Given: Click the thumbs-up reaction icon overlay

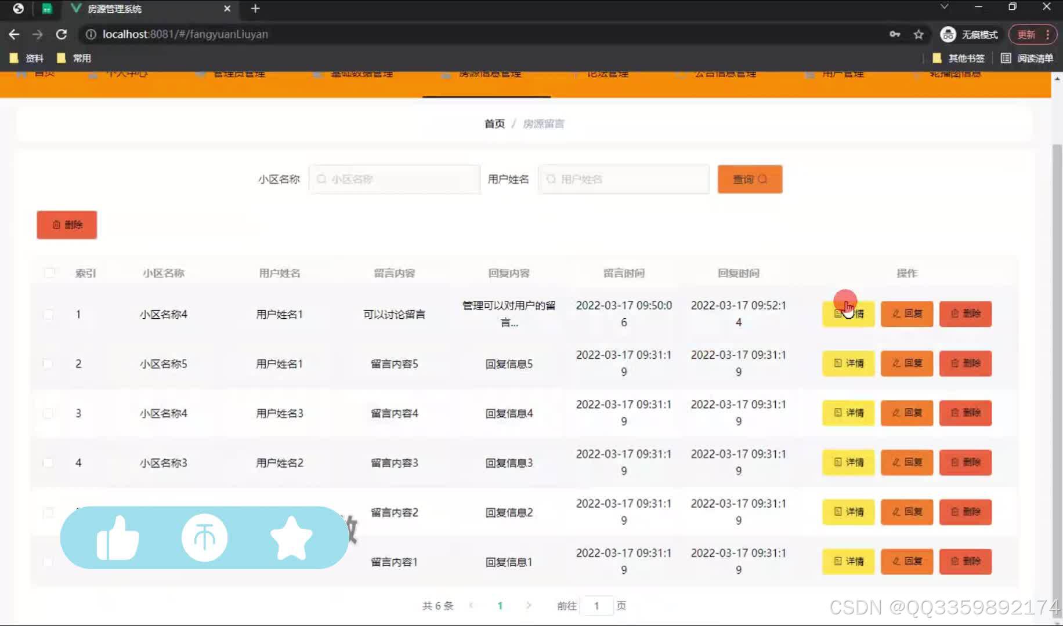Looking at the screenshot, I should coord(118,538).
